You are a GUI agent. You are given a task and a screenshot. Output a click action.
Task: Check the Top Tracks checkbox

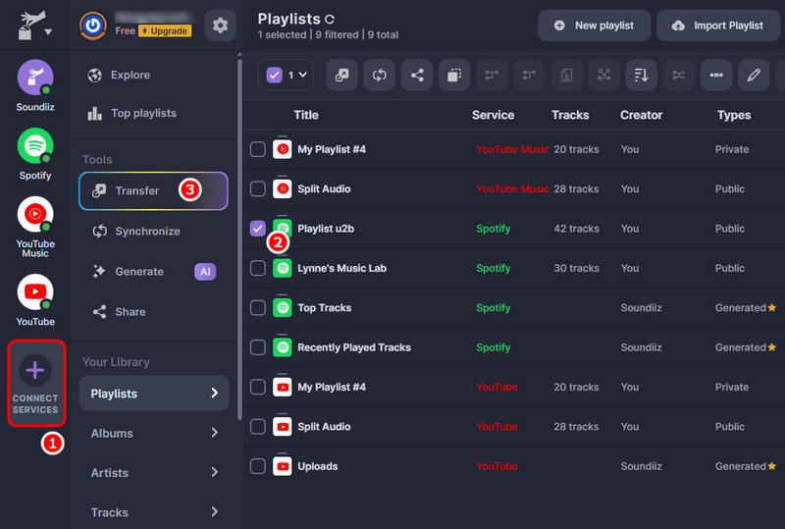click(x=258, y=307)
